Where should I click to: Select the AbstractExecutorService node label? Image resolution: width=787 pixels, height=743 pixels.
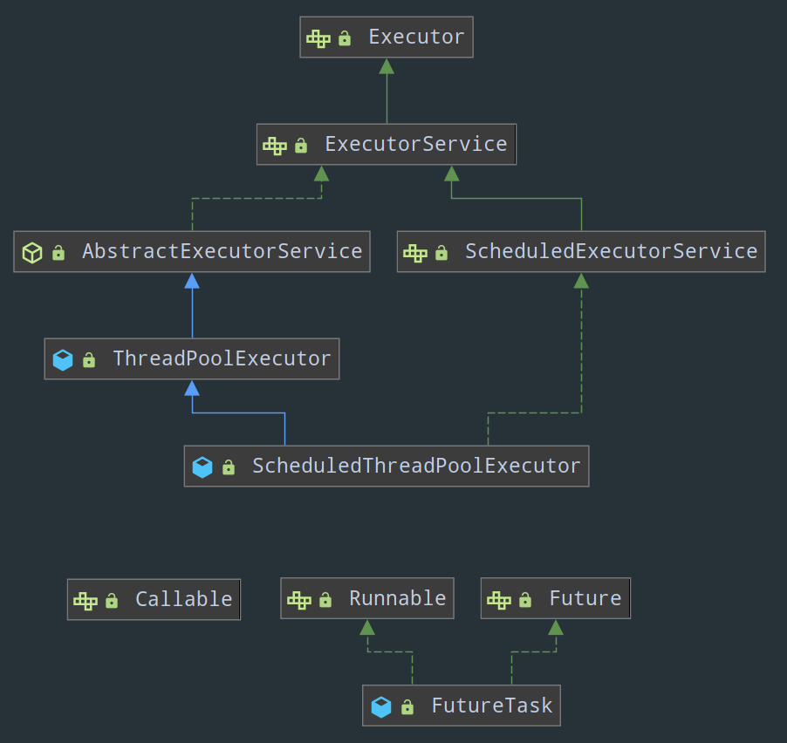point(222,251)
